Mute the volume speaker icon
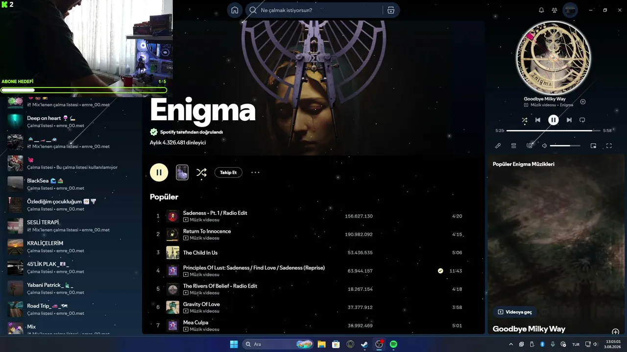Image resolution: width=627 pixels, height=352 pixels. pyautogui.click(x=544, y=146)
